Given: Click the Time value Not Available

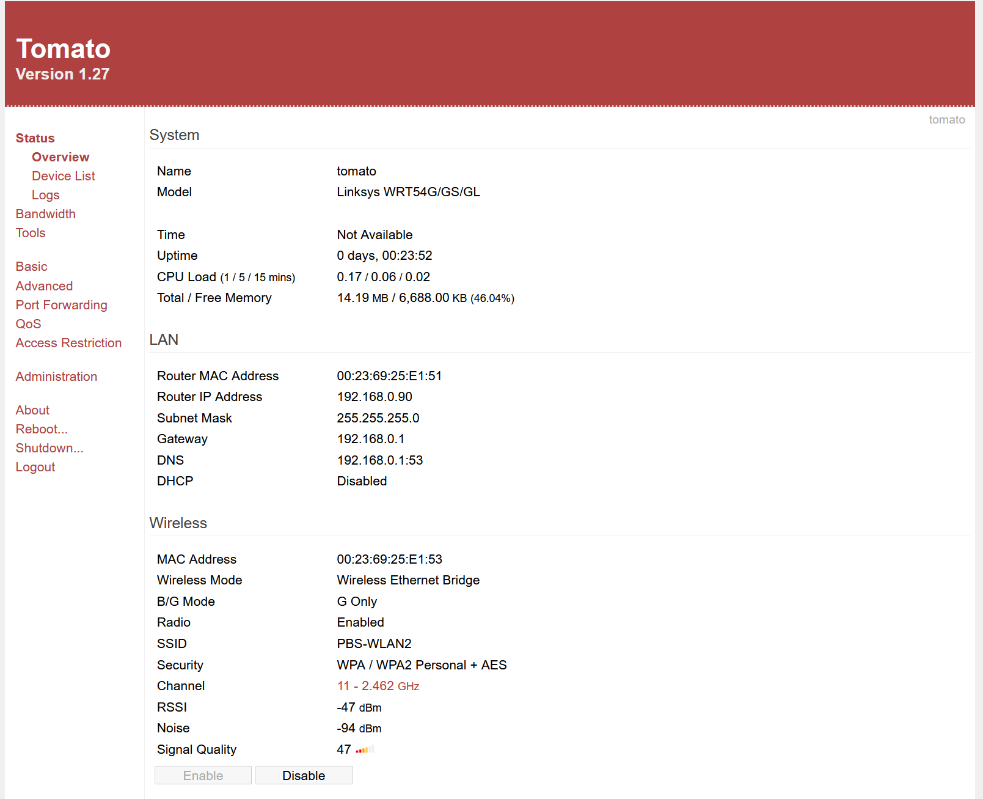Looking at the screenshot, I should [x=375, y=235].
